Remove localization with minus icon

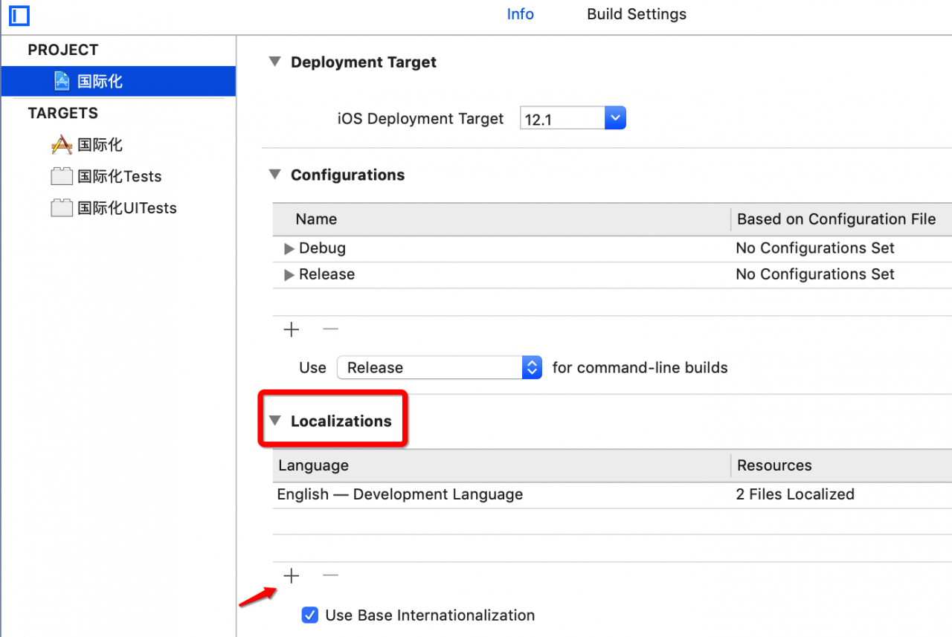331,575
